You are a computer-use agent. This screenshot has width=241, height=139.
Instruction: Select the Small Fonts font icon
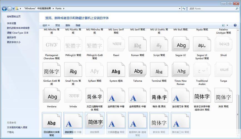tap(73, 69)
